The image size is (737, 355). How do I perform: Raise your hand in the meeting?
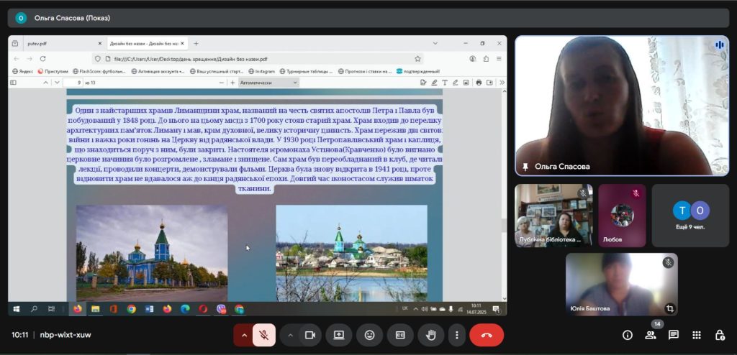point(431,335)
